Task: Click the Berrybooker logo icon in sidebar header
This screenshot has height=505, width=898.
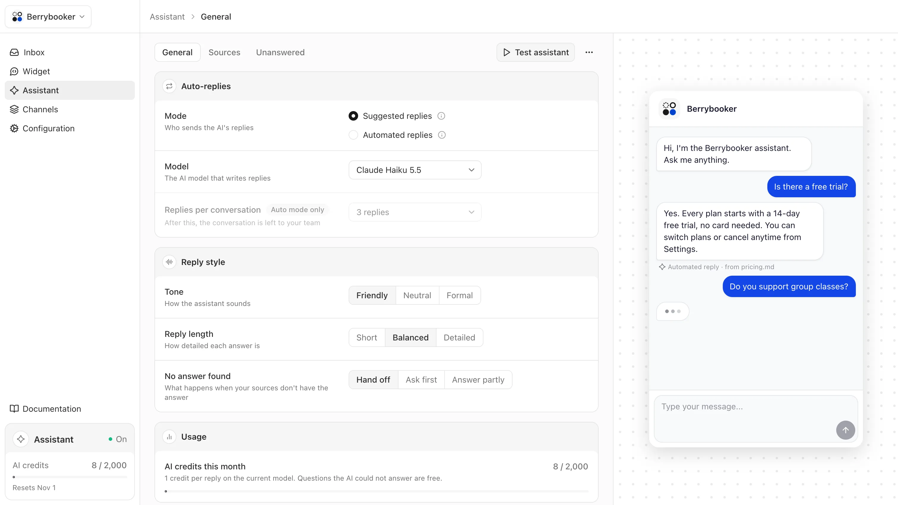Action: tap(17, 17)
